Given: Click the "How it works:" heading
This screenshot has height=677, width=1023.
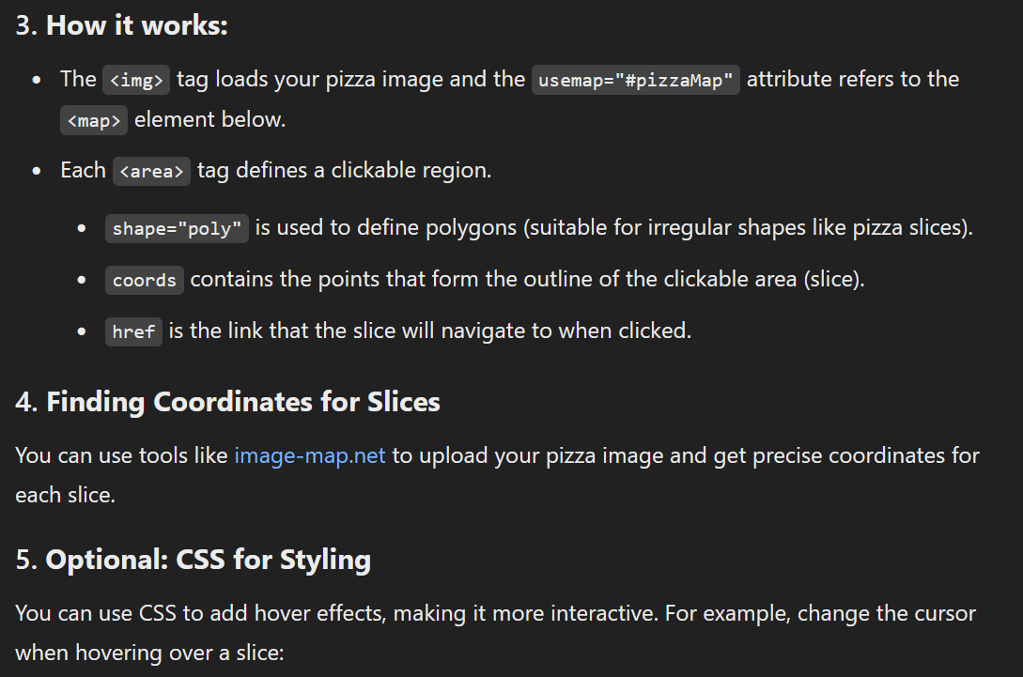Looking at the screenshot, I should click(136, 25).
